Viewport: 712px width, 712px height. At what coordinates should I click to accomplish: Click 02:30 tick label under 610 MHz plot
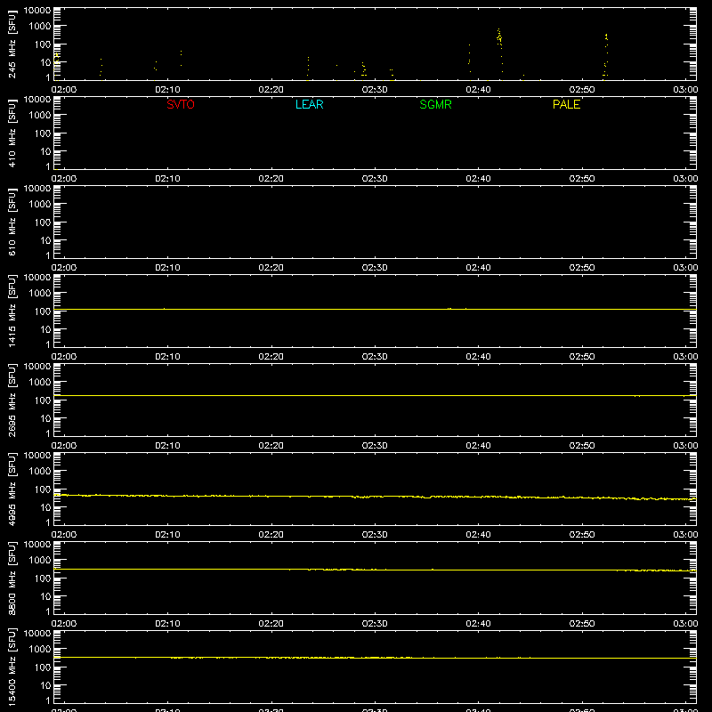375,268
